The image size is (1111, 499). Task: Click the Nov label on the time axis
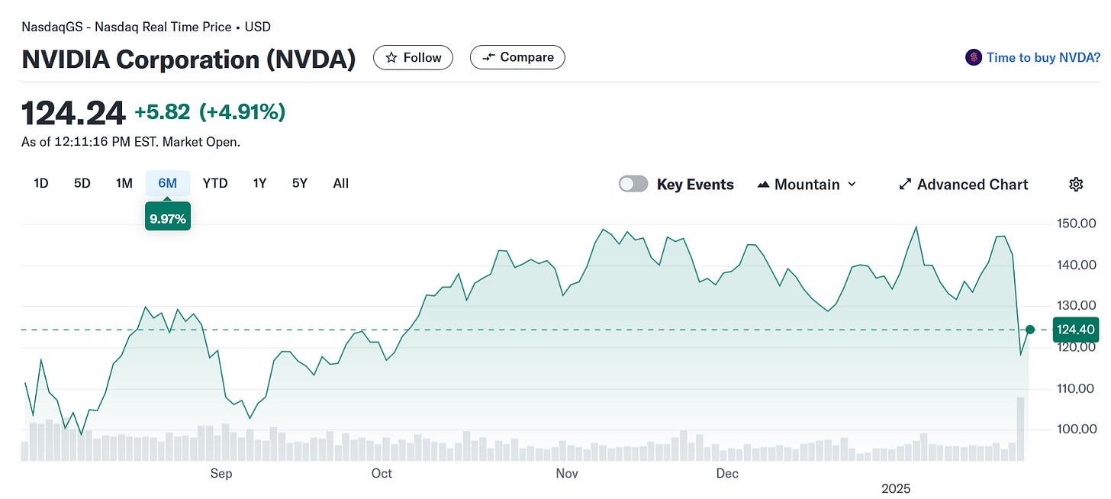click(567, 474)
